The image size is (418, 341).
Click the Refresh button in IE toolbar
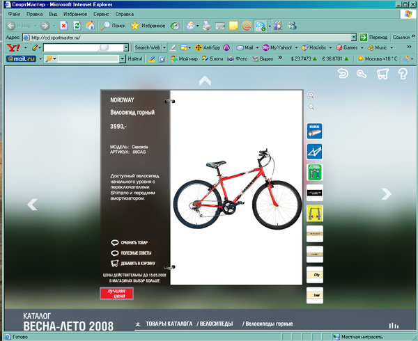point(77,26)
